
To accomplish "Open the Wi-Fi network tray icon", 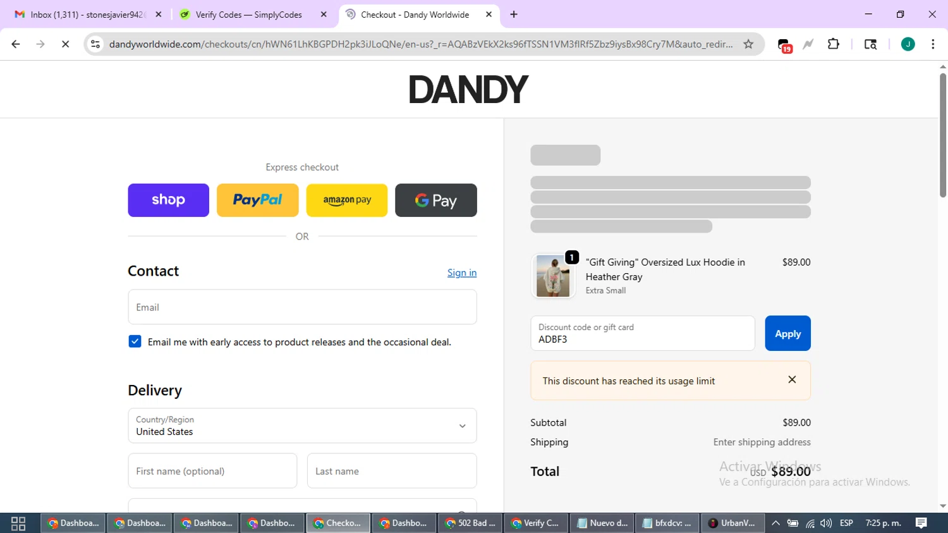I will (810, 523).
